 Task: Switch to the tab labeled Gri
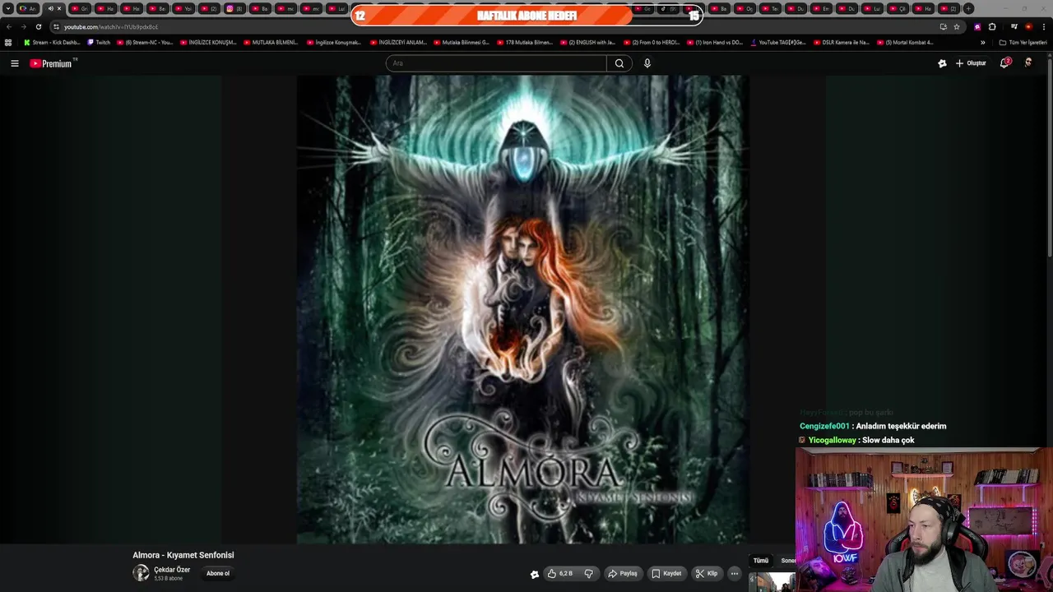pyautogui.click(x=80, y=8)
